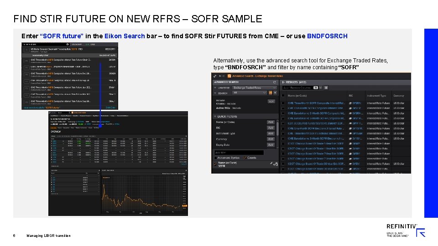Click the refresh icon in Advanced Search header

click(274, 82)
